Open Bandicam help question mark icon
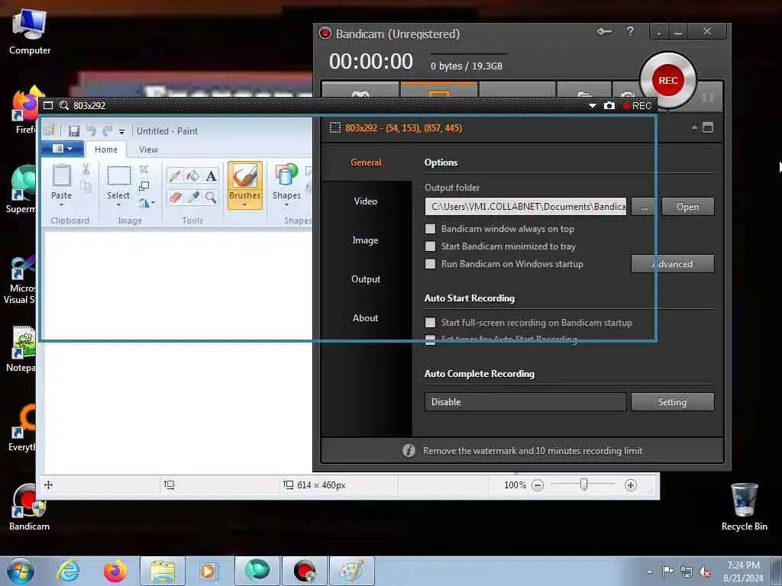The width and height of the screenshot is (782, 586). (x=630, y=31)
